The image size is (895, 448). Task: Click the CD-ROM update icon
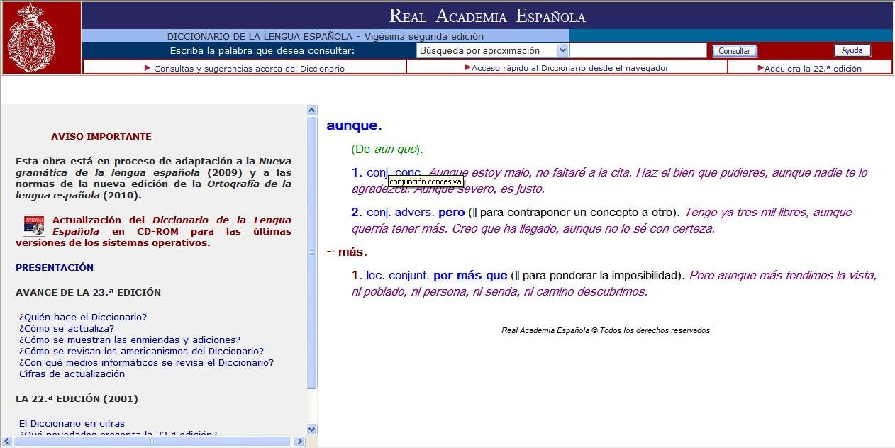point(33,225)
